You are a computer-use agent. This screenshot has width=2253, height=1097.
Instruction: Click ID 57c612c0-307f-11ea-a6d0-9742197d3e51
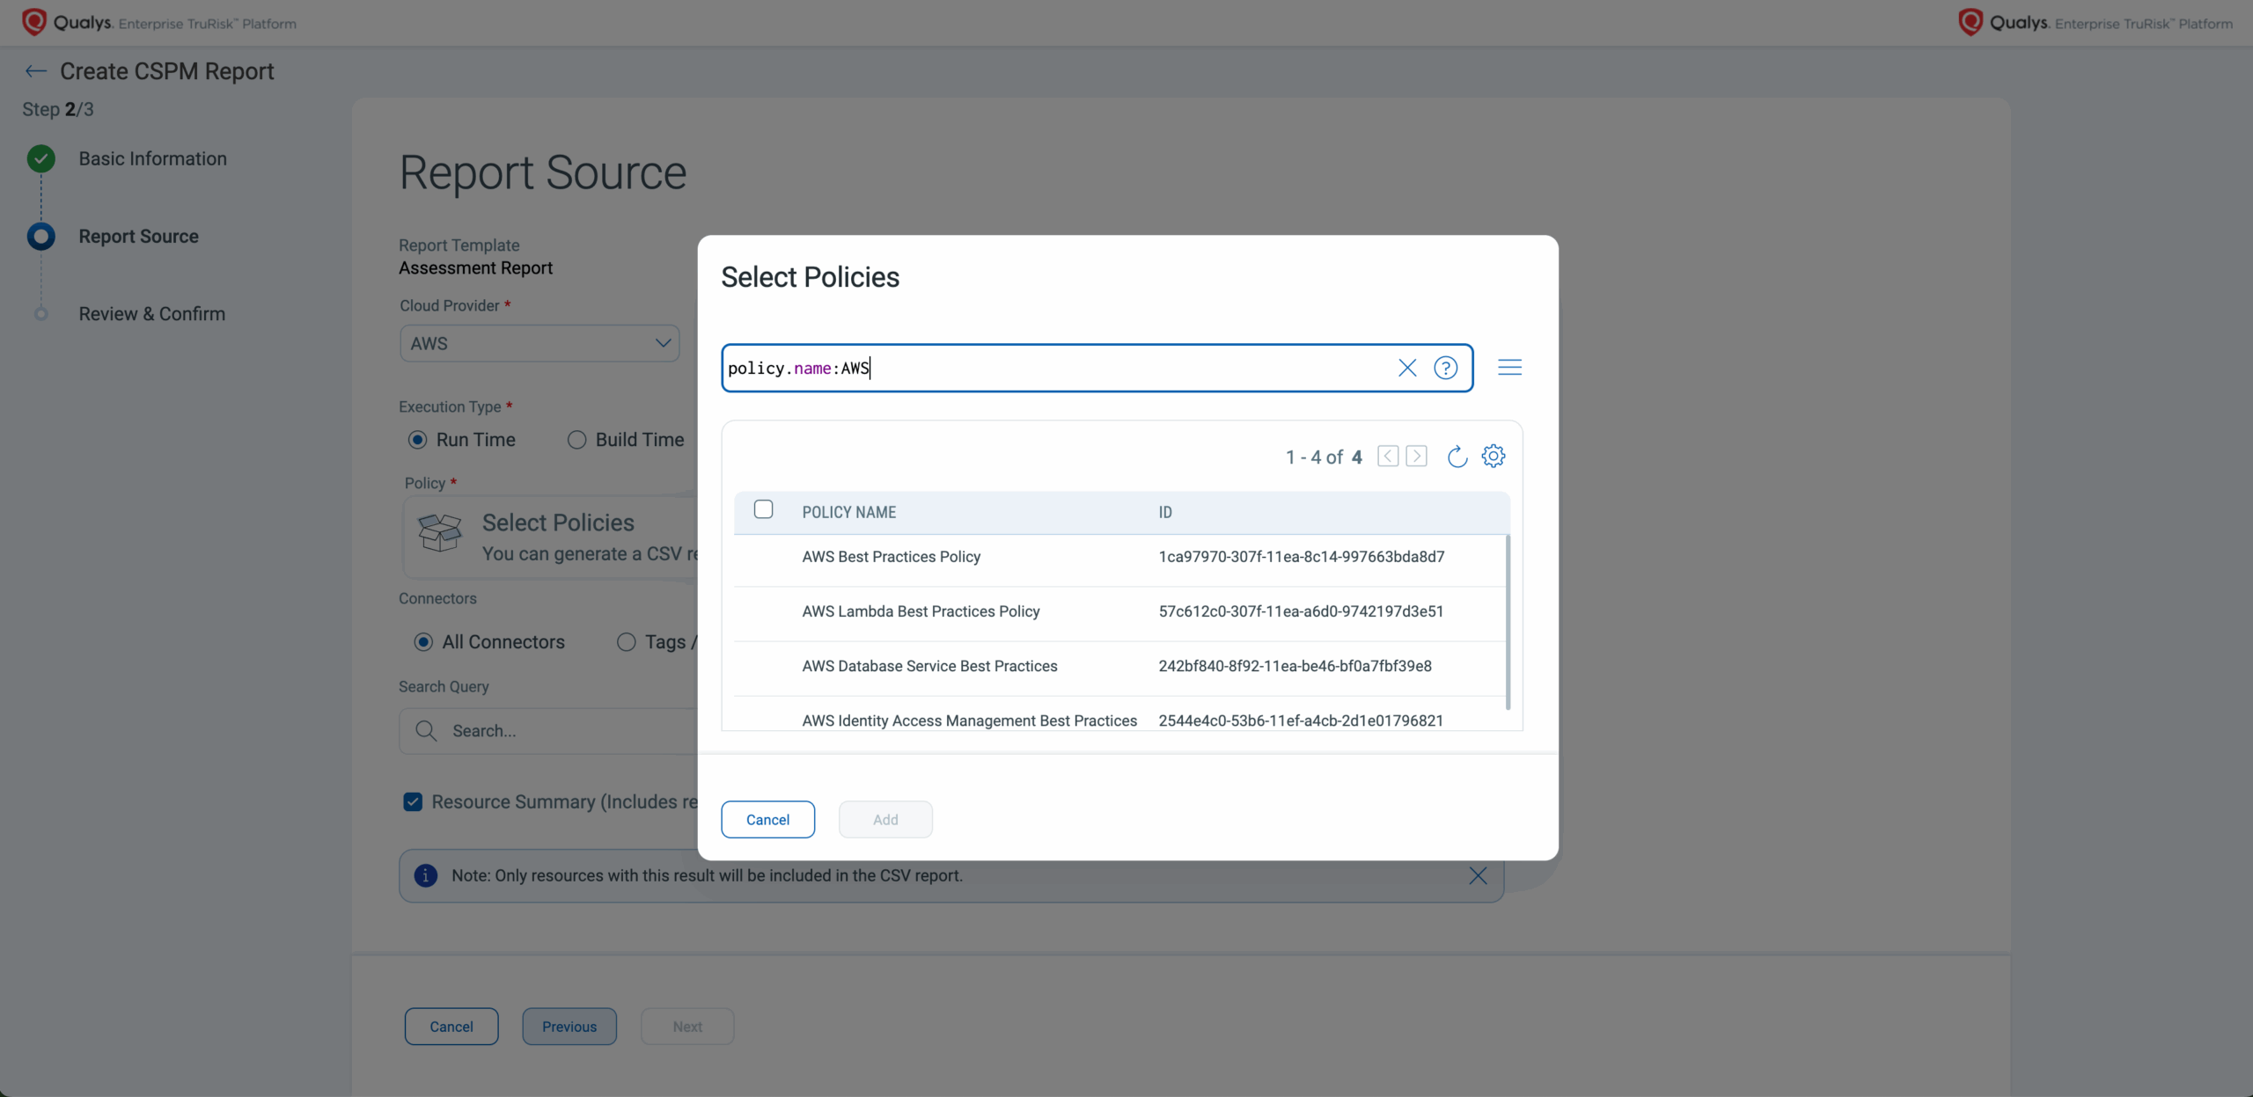[x=1301, y=611]
